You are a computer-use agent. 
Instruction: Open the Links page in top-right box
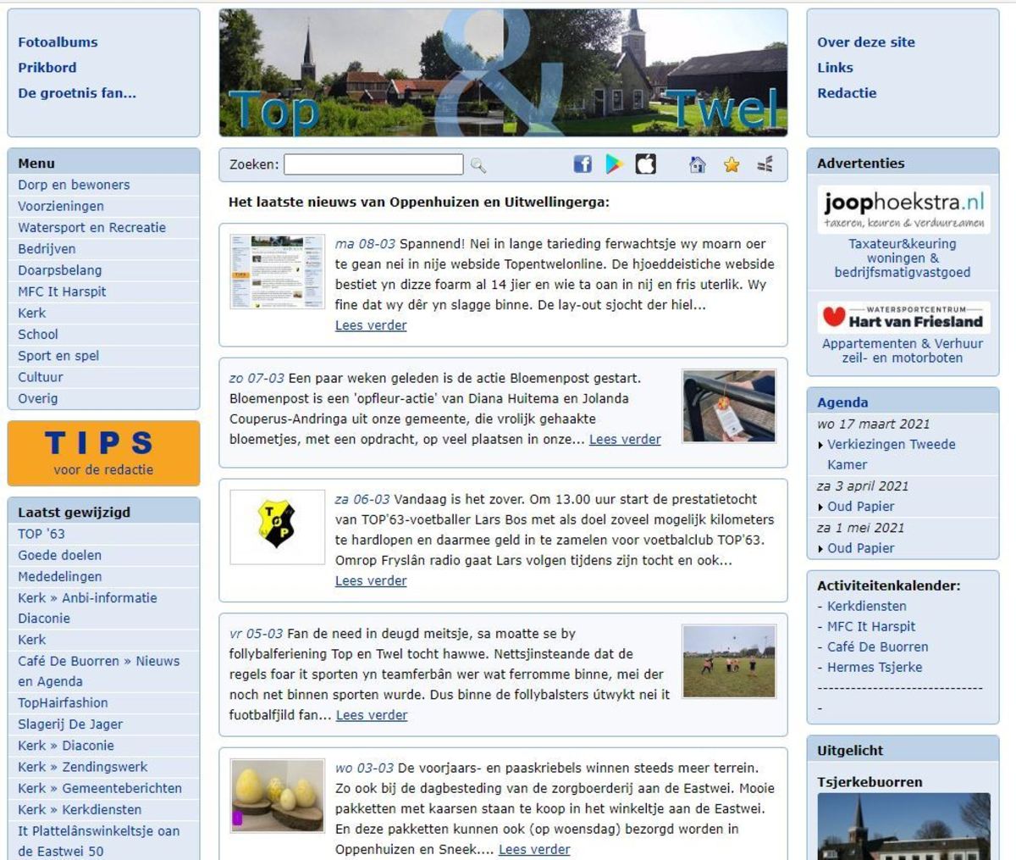point(835,68)
